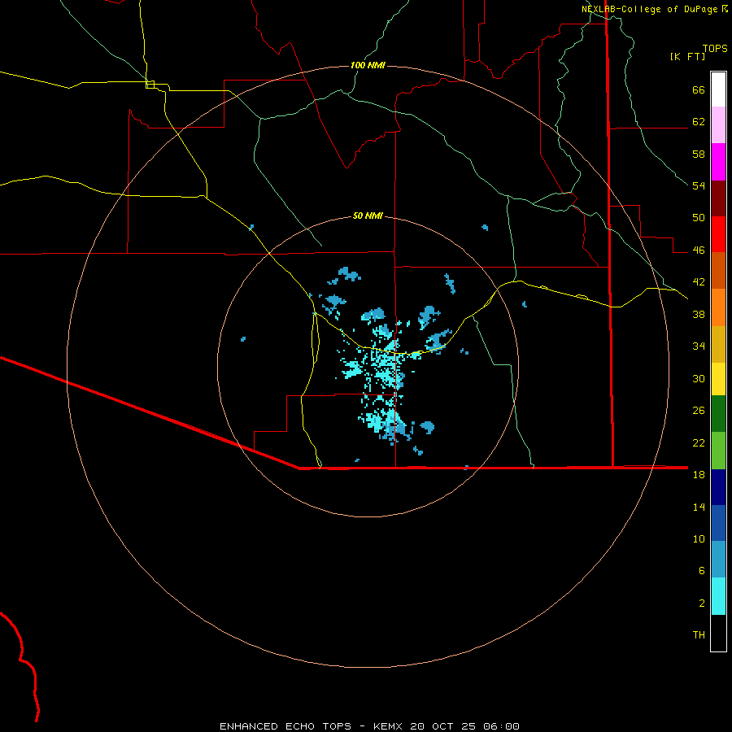Click the 'KEMX' radar site identifier
This screenshot has height=732, width=732.
(389, 726)
